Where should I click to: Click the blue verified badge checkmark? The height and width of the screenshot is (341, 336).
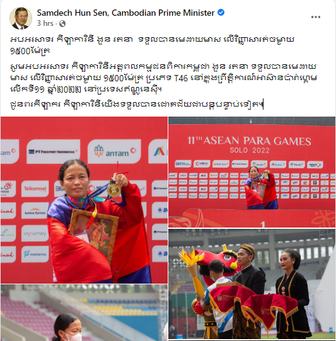[221, 13]
